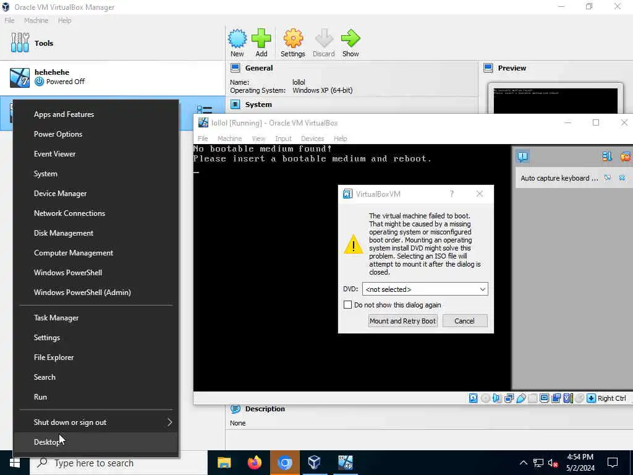The image size is (633, 475).
Task: Click the Description section icon in the Manager
Action: [x=236, y=409]
